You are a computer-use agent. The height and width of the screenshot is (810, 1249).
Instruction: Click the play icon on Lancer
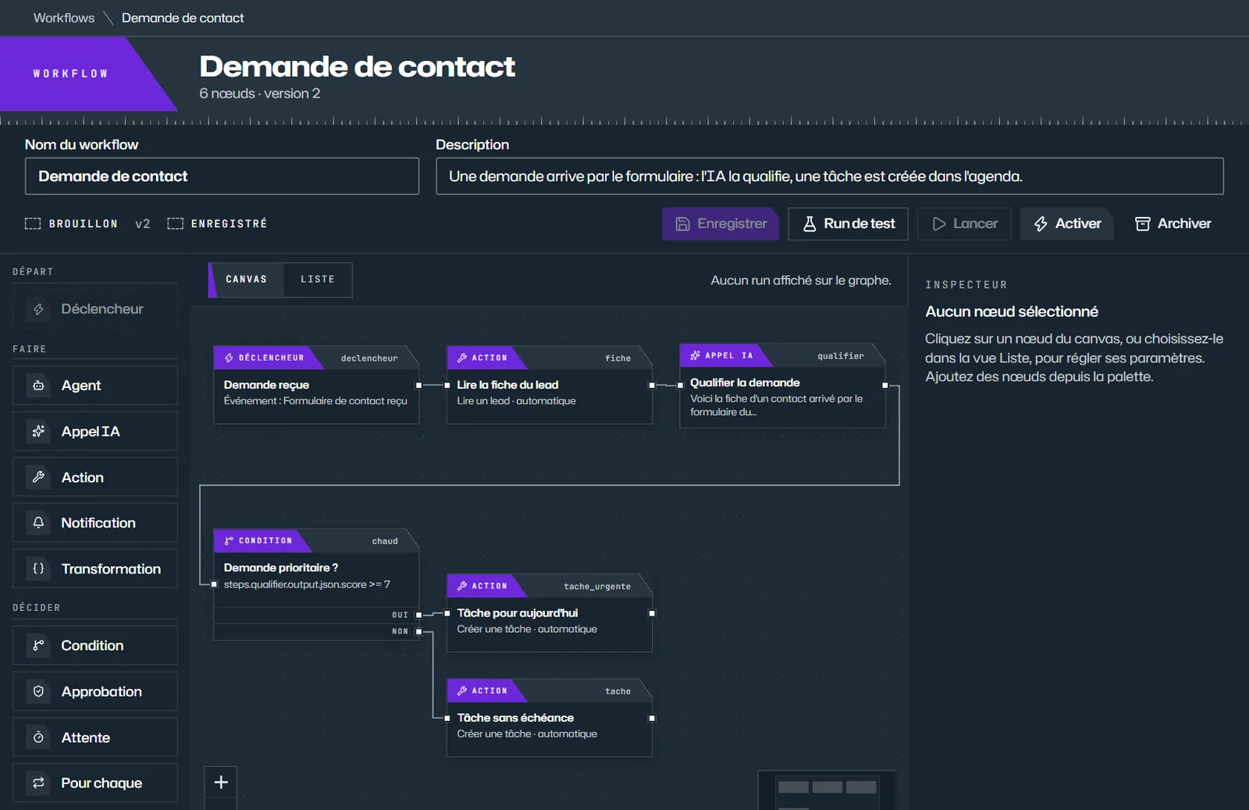pos(939,224)
